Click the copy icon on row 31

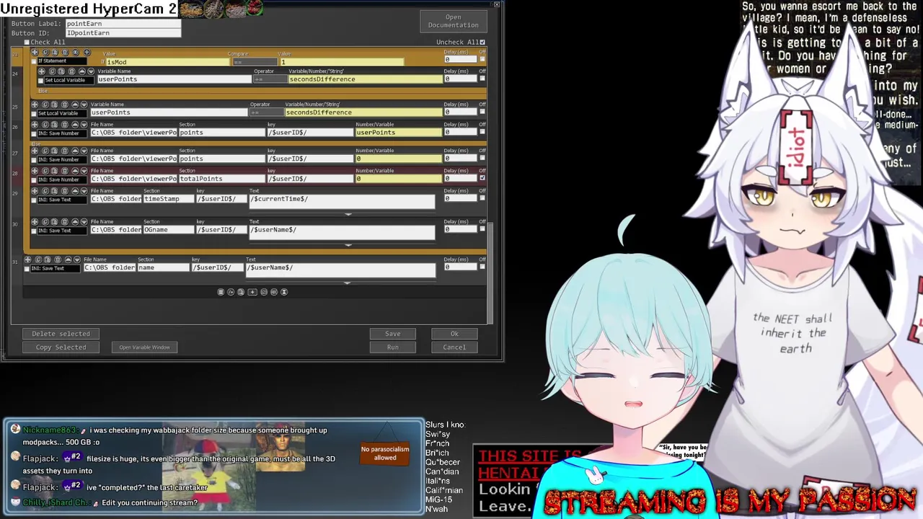coord(38,259)
